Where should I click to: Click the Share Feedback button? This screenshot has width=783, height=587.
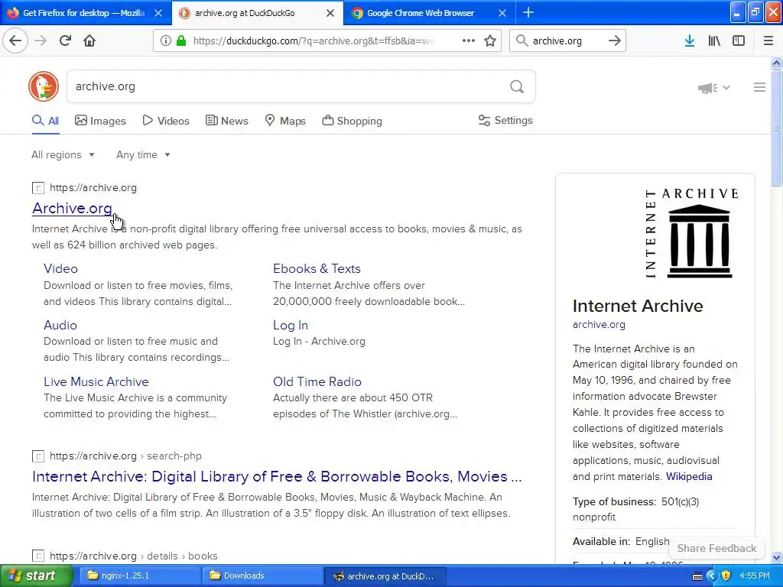[716, 548]
